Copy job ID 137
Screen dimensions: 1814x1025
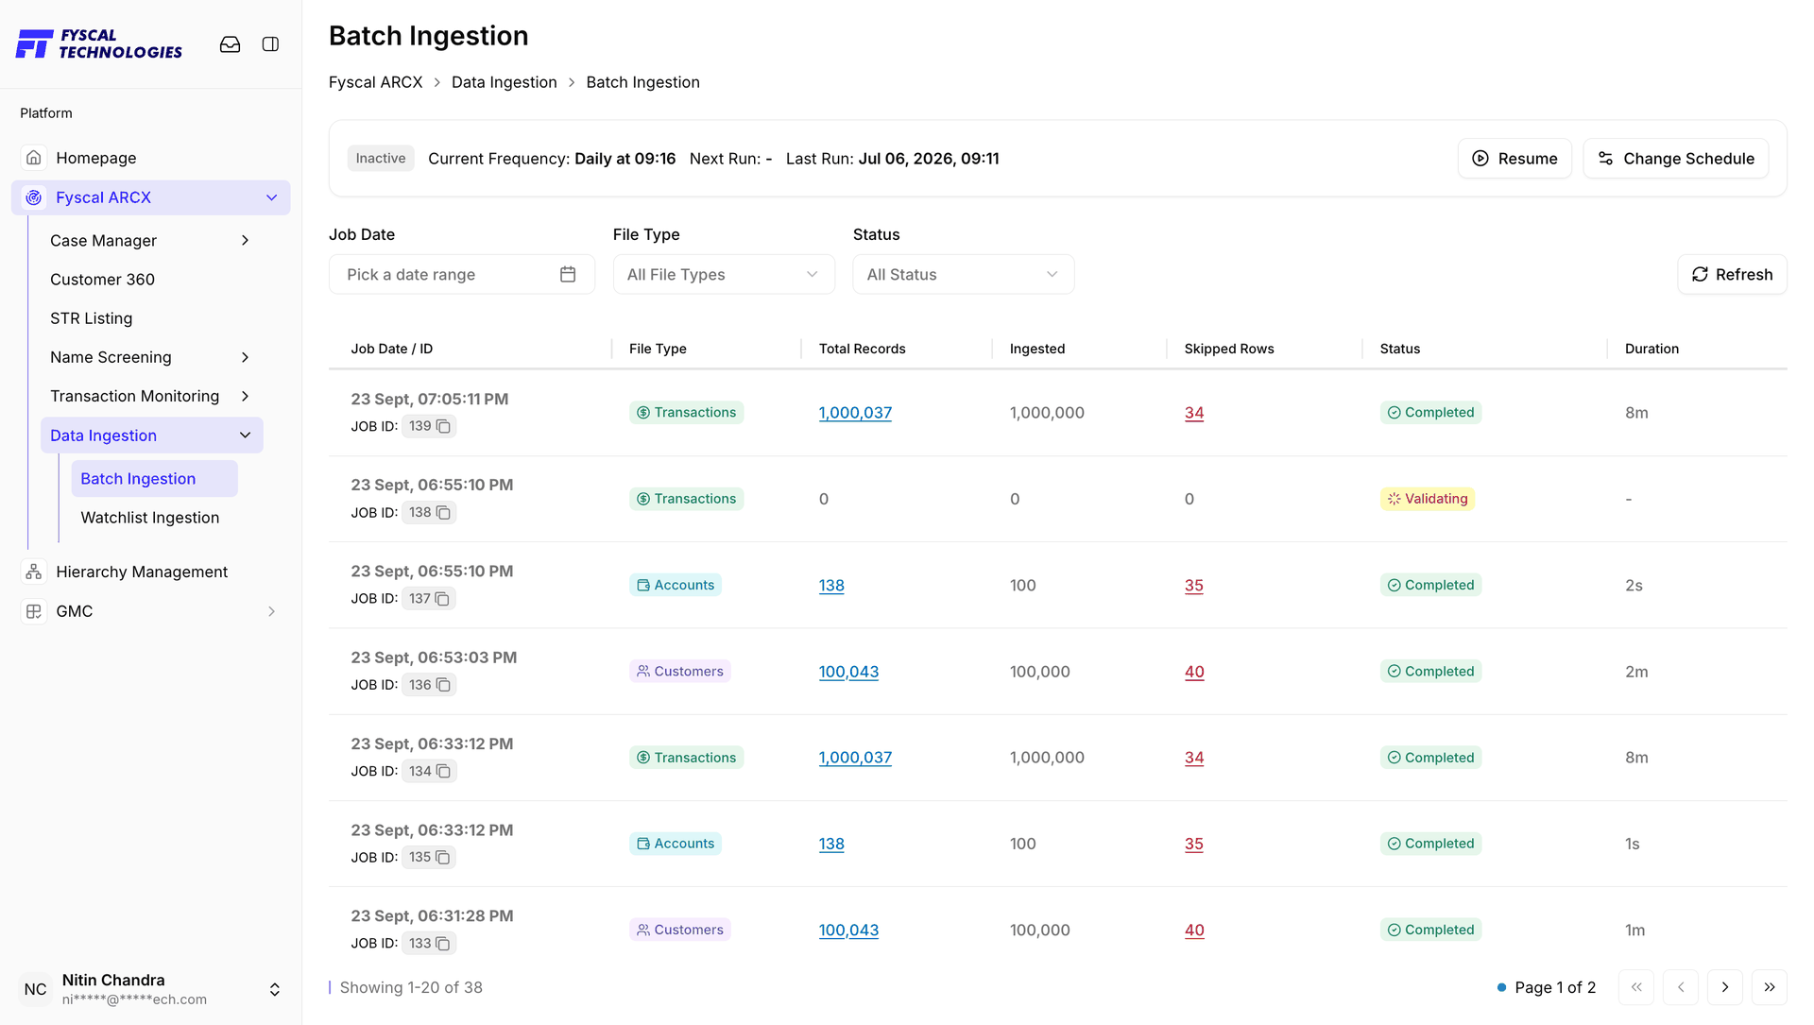click(x=442, y=599)
